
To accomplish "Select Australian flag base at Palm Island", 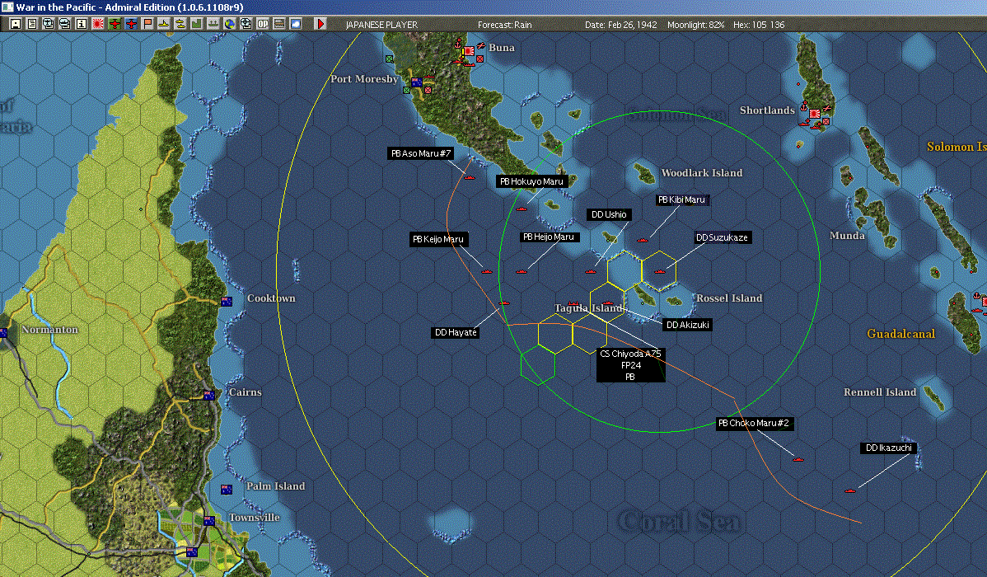I will 227,490.
